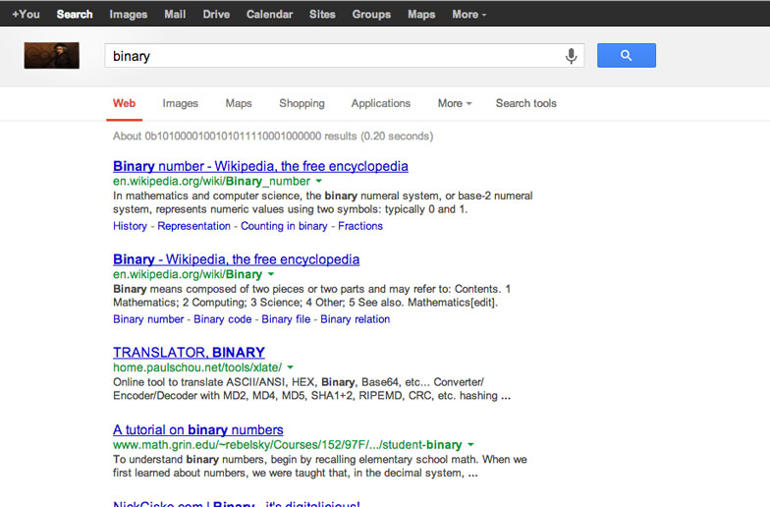Open the 'Counting in binary' sitelink
770x507 pixels.
[284, 226]
